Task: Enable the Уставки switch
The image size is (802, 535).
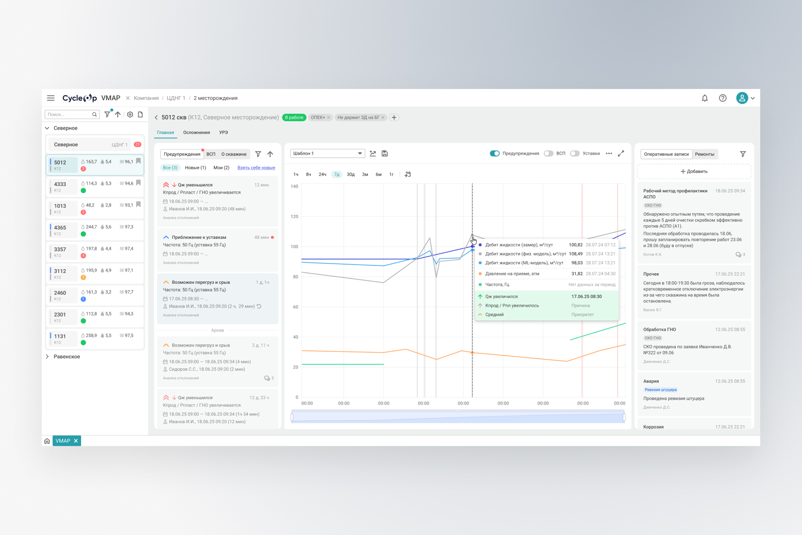Action: 575,153
